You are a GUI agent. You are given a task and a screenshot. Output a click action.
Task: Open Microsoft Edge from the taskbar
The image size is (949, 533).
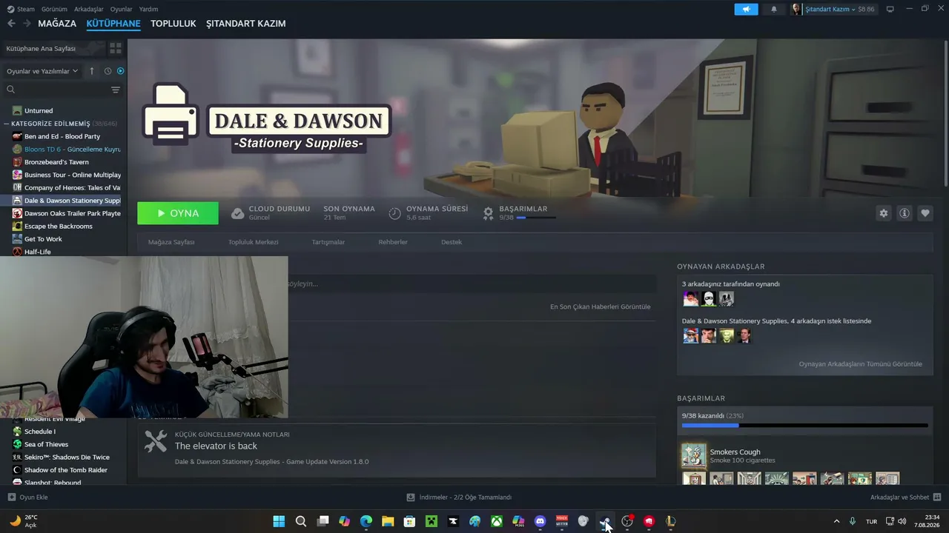click(366, 521)
